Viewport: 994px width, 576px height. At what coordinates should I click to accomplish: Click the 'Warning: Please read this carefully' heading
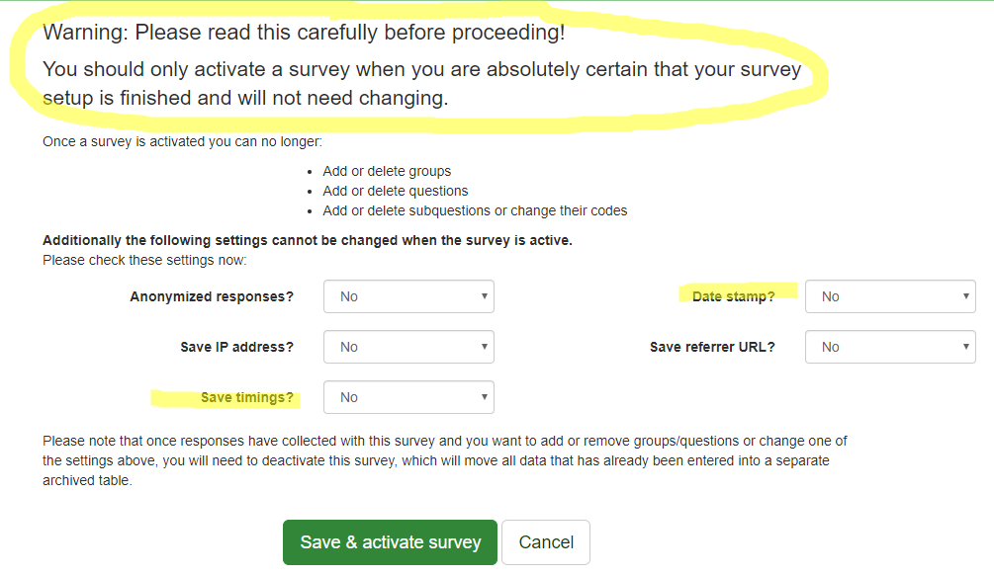[304, 33]
